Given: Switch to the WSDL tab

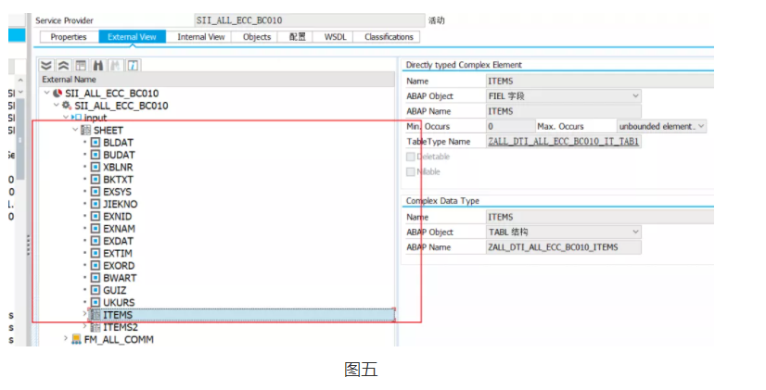Looking at the screenshot, I should (x=335, y=37).
